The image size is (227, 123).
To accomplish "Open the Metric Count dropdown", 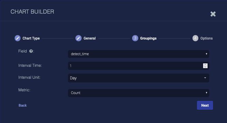I will click(x=139, y=93).
